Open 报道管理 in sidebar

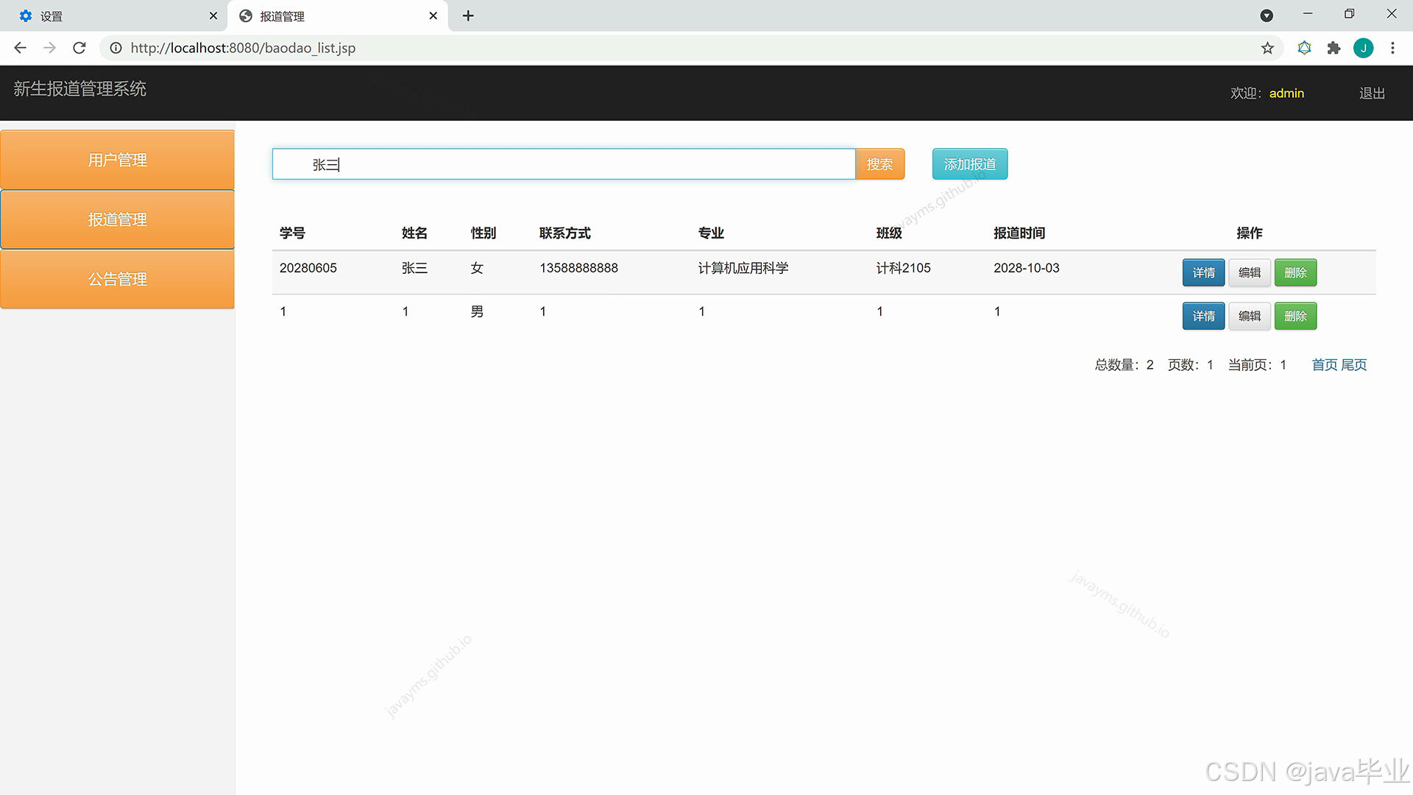pos(118,219)
